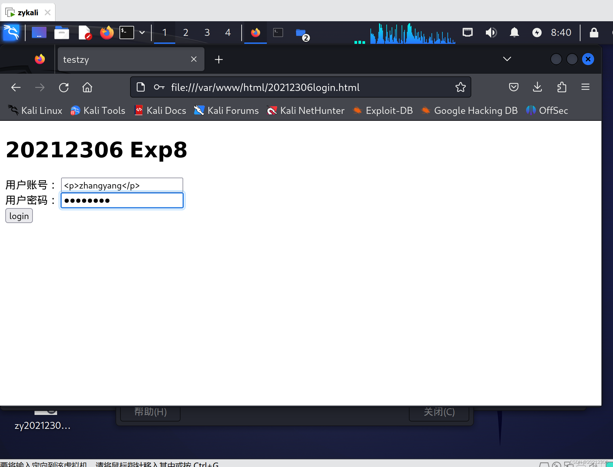Close the zykali VM tab
The width and height of the screenshot is (613, 467).
point(47,13)
